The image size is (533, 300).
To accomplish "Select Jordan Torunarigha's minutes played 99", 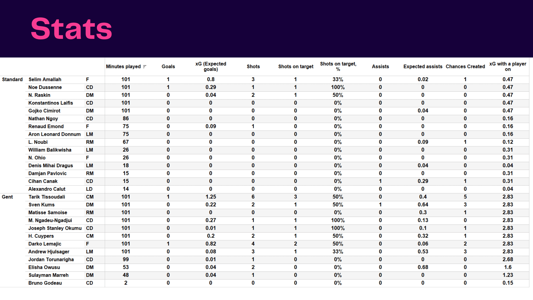I will pos(126,259).
